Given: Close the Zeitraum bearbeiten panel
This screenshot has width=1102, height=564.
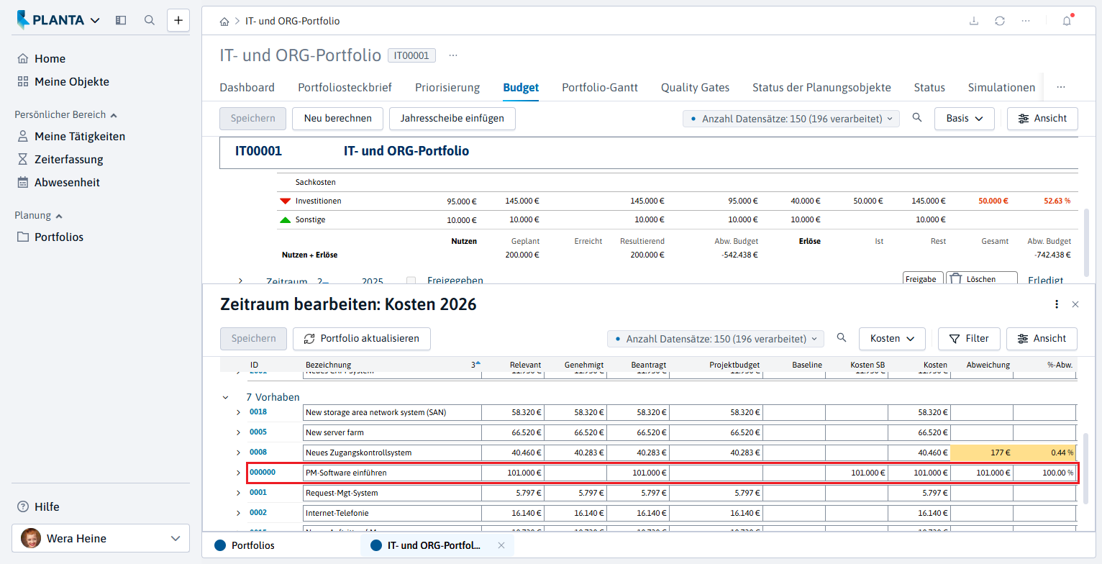Looking at the screenshot, I should pyautogui.click(x=1075, y=304).
